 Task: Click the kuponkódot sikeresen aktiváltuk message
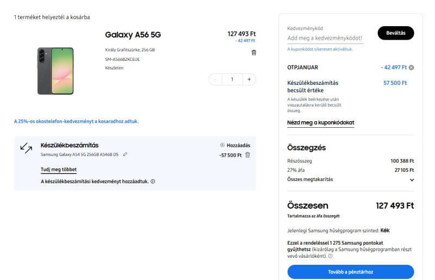320,49
